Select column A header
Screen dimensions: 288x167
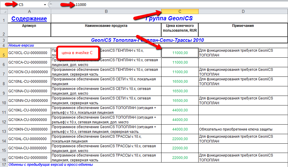pos(29,11)
